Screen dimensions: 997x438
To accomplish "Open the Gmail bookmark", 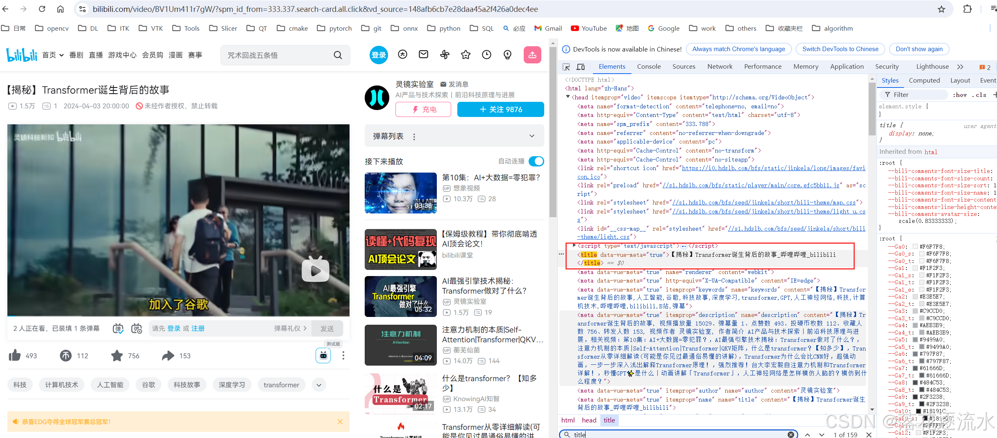I will pyautogui.click(x=548, y=28).
